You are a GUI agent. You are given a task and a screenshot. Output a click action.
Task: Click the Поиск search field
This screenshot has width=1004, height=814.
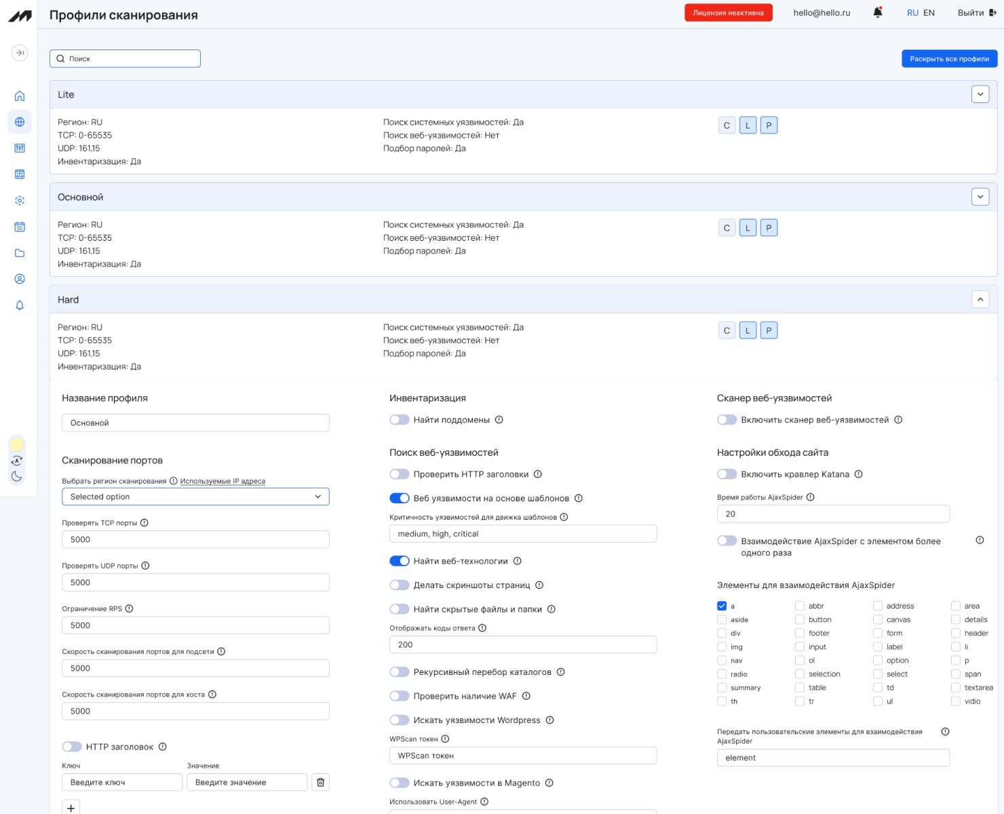[x=125, y=58]
